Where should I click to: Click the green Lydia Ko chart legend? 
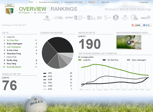point(84,60)
